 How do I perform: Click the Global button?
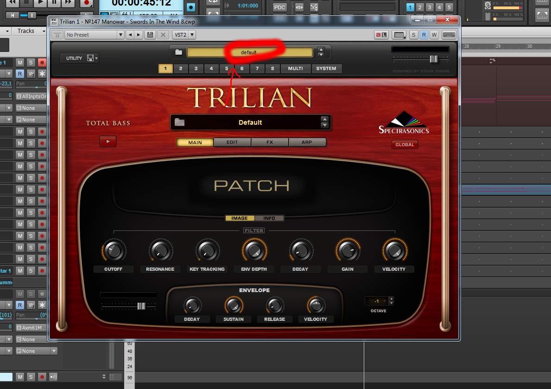[405, 145]
